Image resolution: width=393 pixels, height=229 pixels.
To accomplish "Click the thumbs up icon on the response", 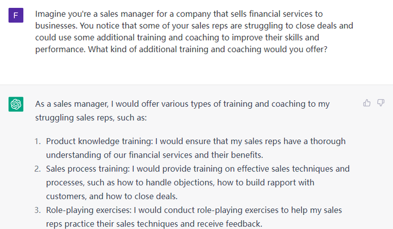I will (367, 103).
